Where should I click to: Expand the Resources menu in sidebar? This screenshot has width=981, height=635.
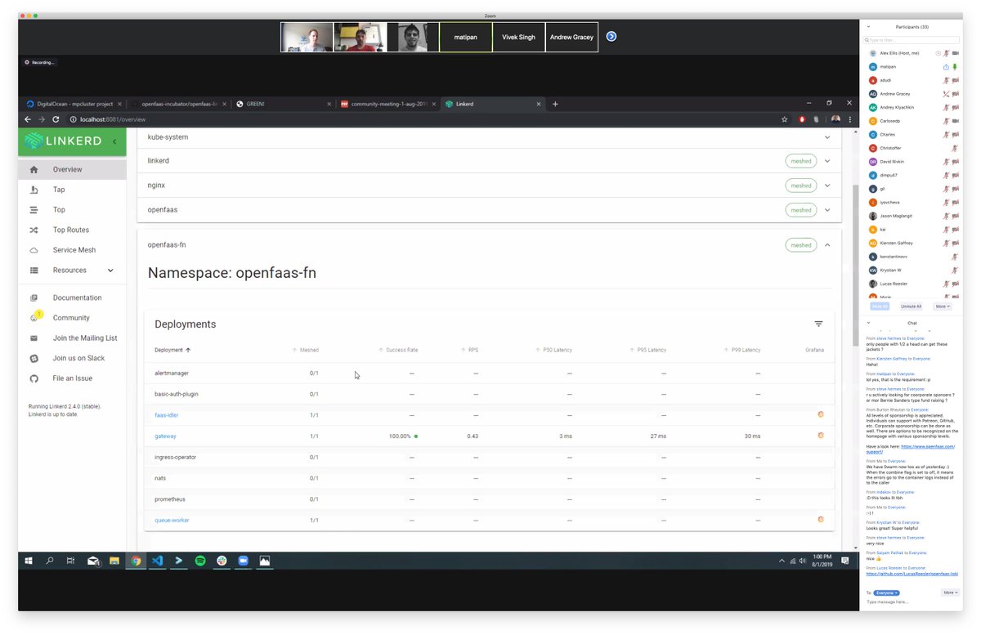72,271
